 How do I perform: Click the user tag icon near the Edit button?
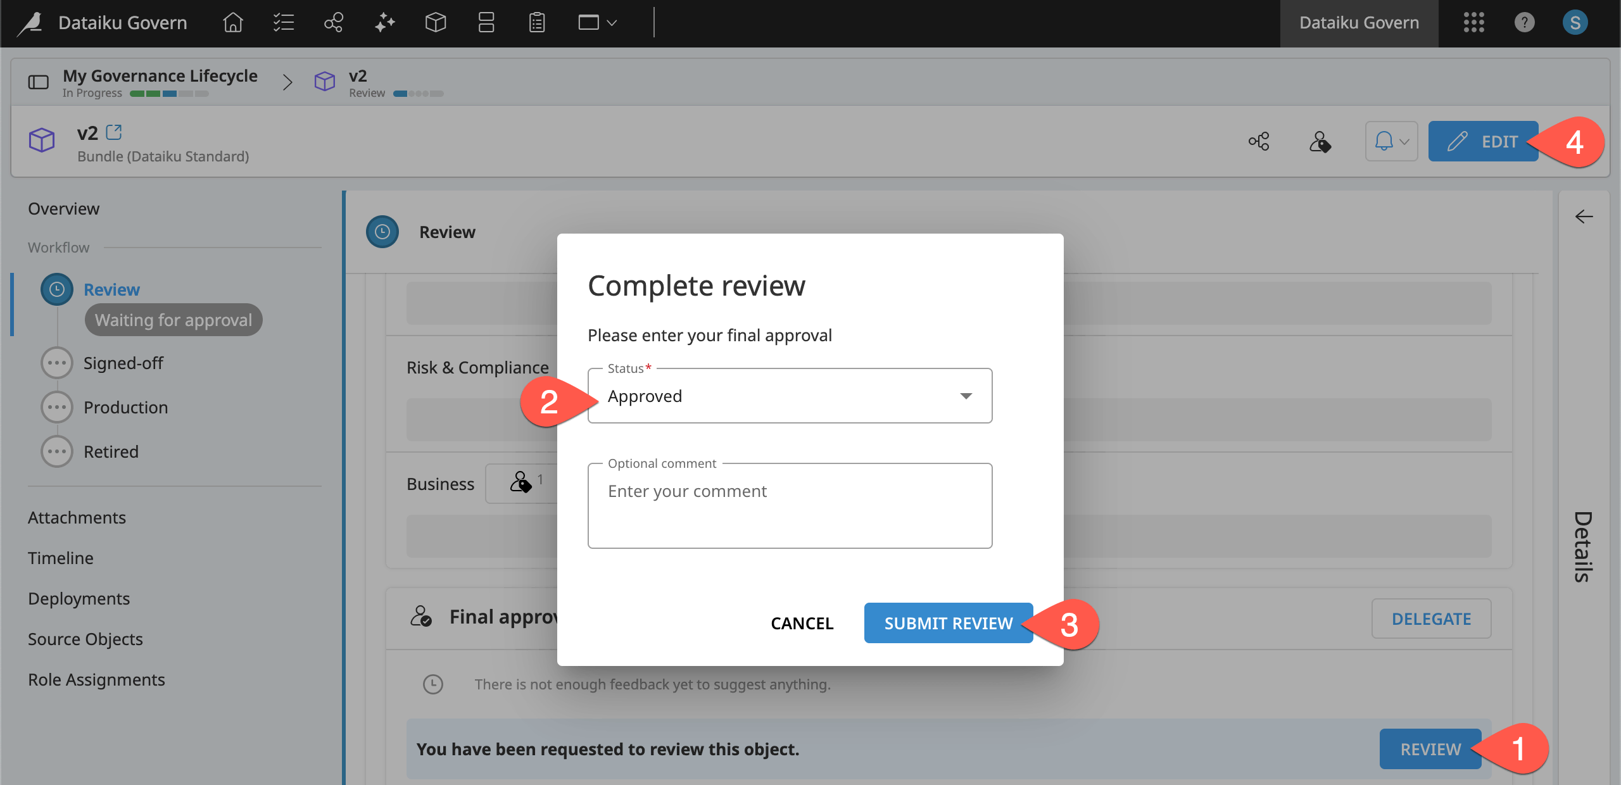tap(1320, 142)
